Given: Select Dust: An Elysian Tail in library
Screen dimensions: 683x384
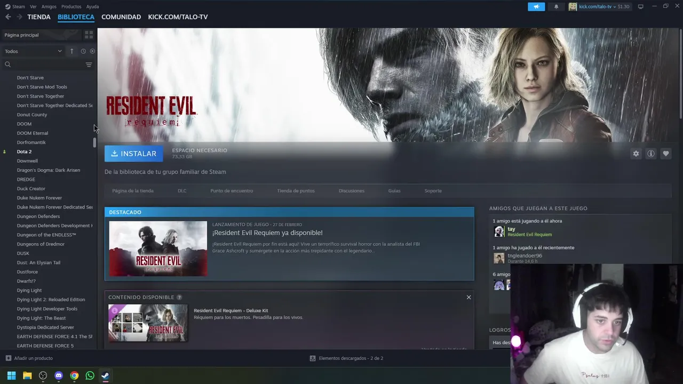Looking at the screenshot, I should point(38,262).
